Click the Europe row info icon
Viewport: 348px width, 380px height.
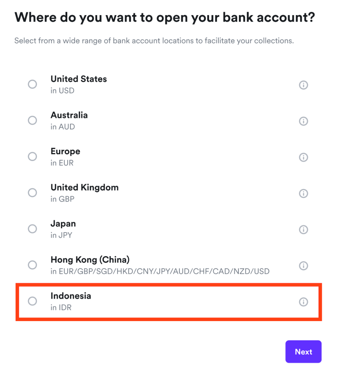click(303, 157)
